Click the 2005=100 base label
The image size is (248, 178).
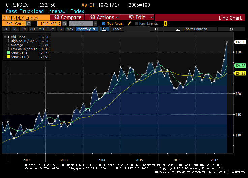(139, 5)
